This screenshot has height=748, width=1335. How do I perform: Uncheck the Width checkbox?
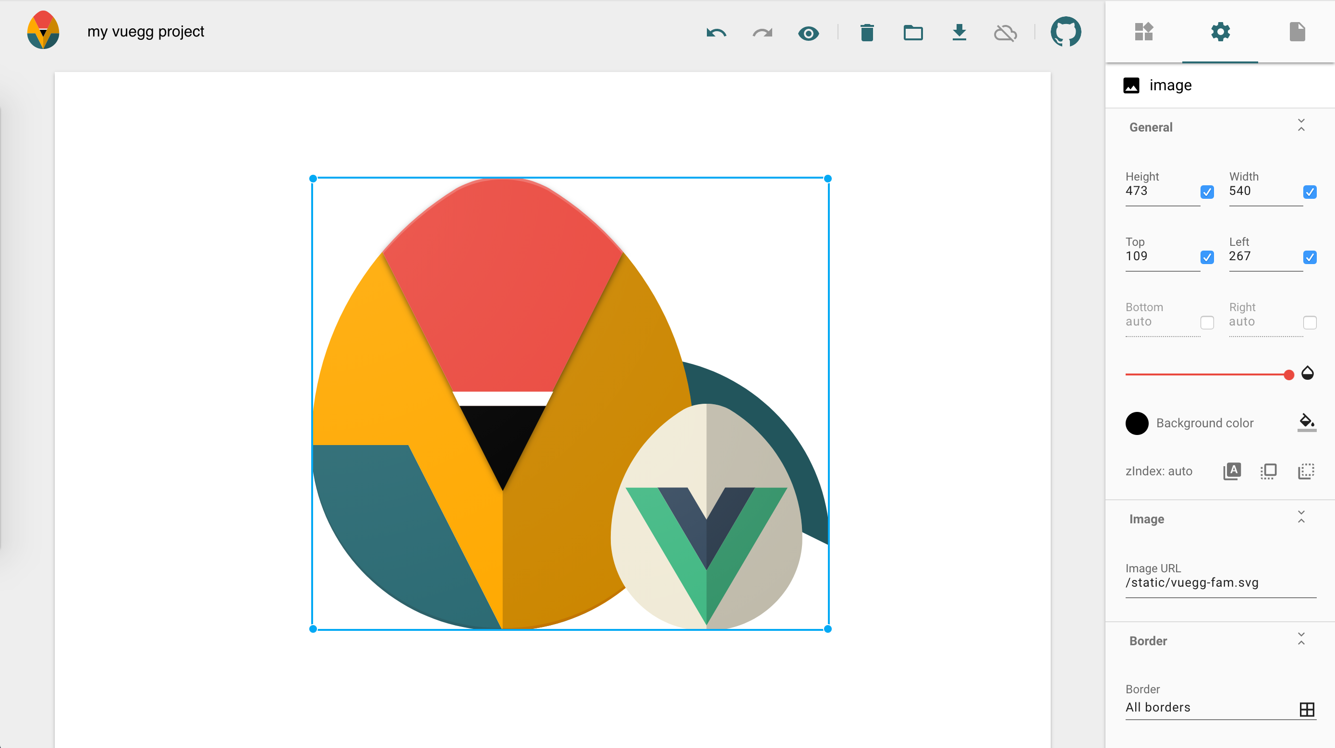1310,192
